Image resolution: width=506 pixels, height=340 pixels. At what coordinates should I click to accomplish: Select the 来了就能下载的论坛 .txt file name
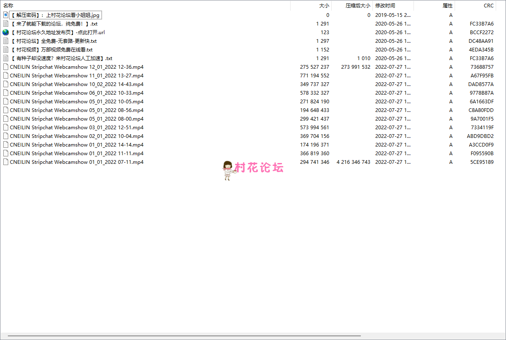(x=53, y=24)
